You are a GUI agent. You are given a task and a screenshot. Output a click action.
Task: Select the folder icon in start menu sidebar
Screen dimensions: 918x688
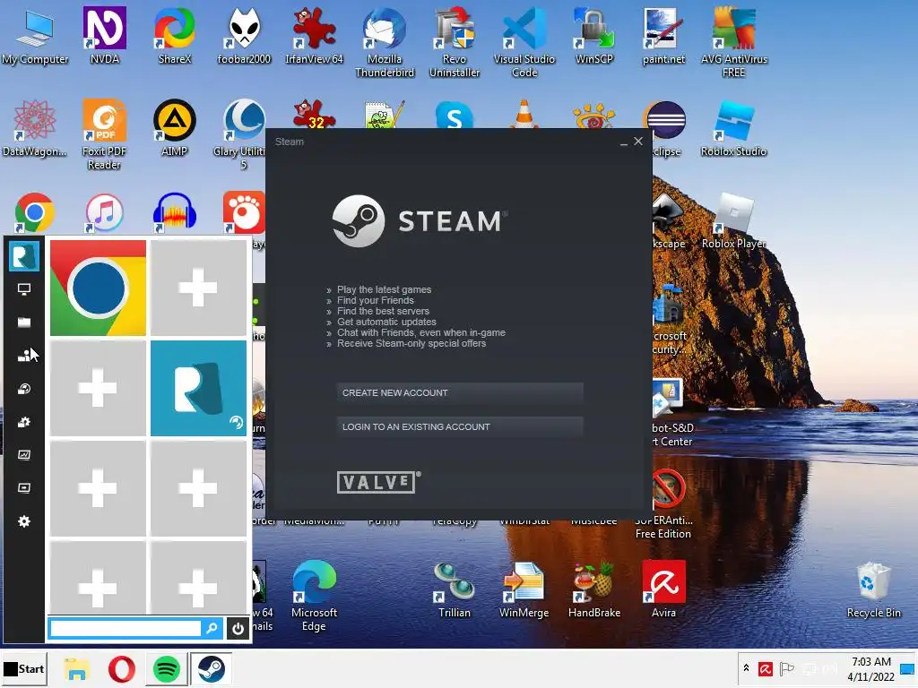[24, 322]
